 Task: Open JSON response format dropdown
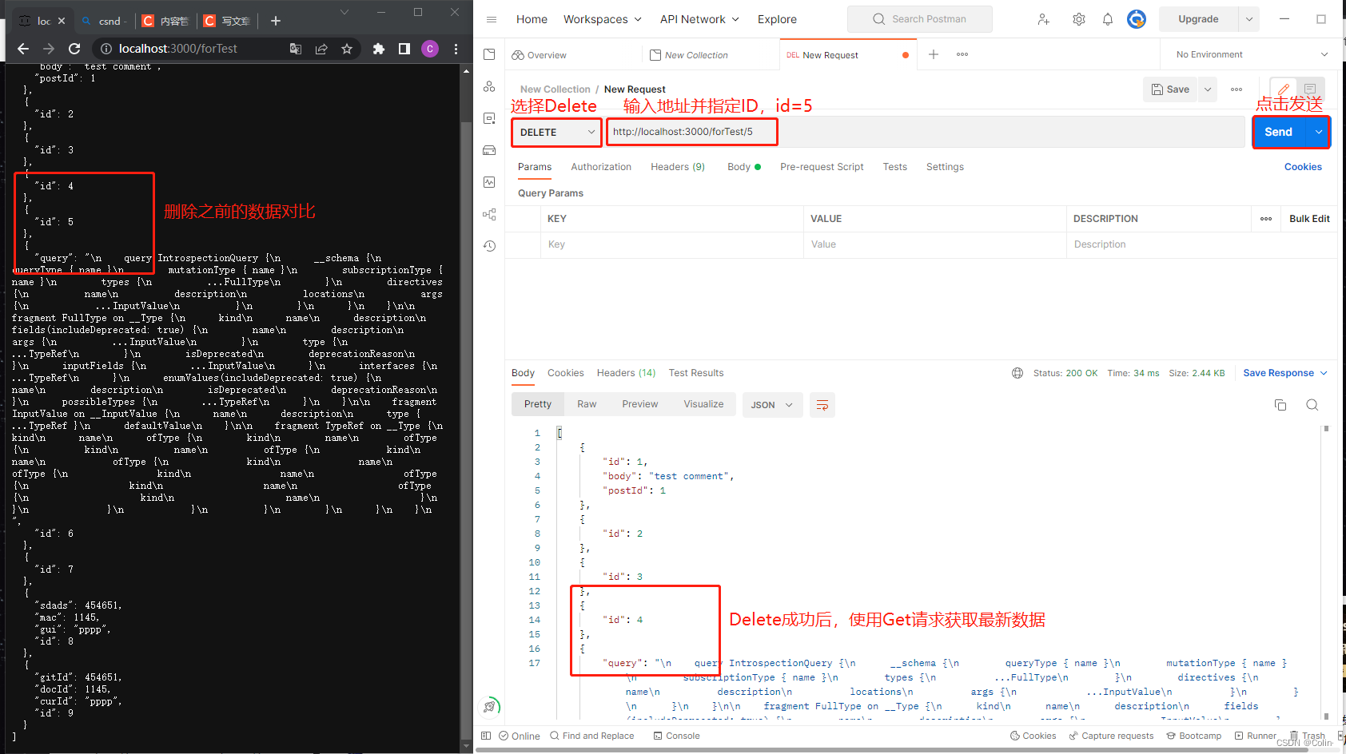(x=771, y=405)
